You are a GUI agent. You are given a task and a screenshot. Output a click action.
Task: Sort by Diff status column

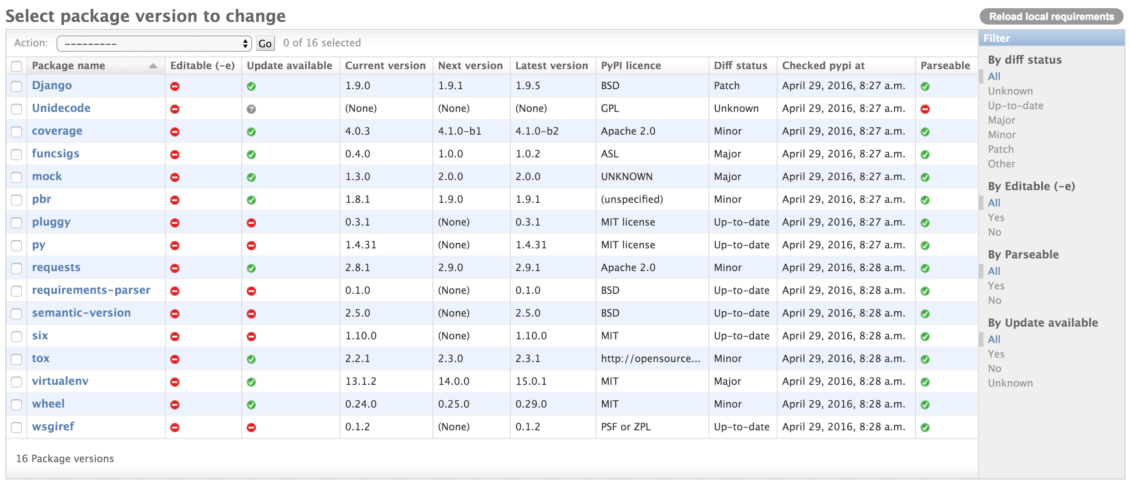click(740, 66)
